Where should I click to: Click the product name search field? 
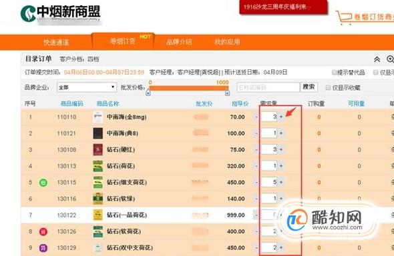268,87
